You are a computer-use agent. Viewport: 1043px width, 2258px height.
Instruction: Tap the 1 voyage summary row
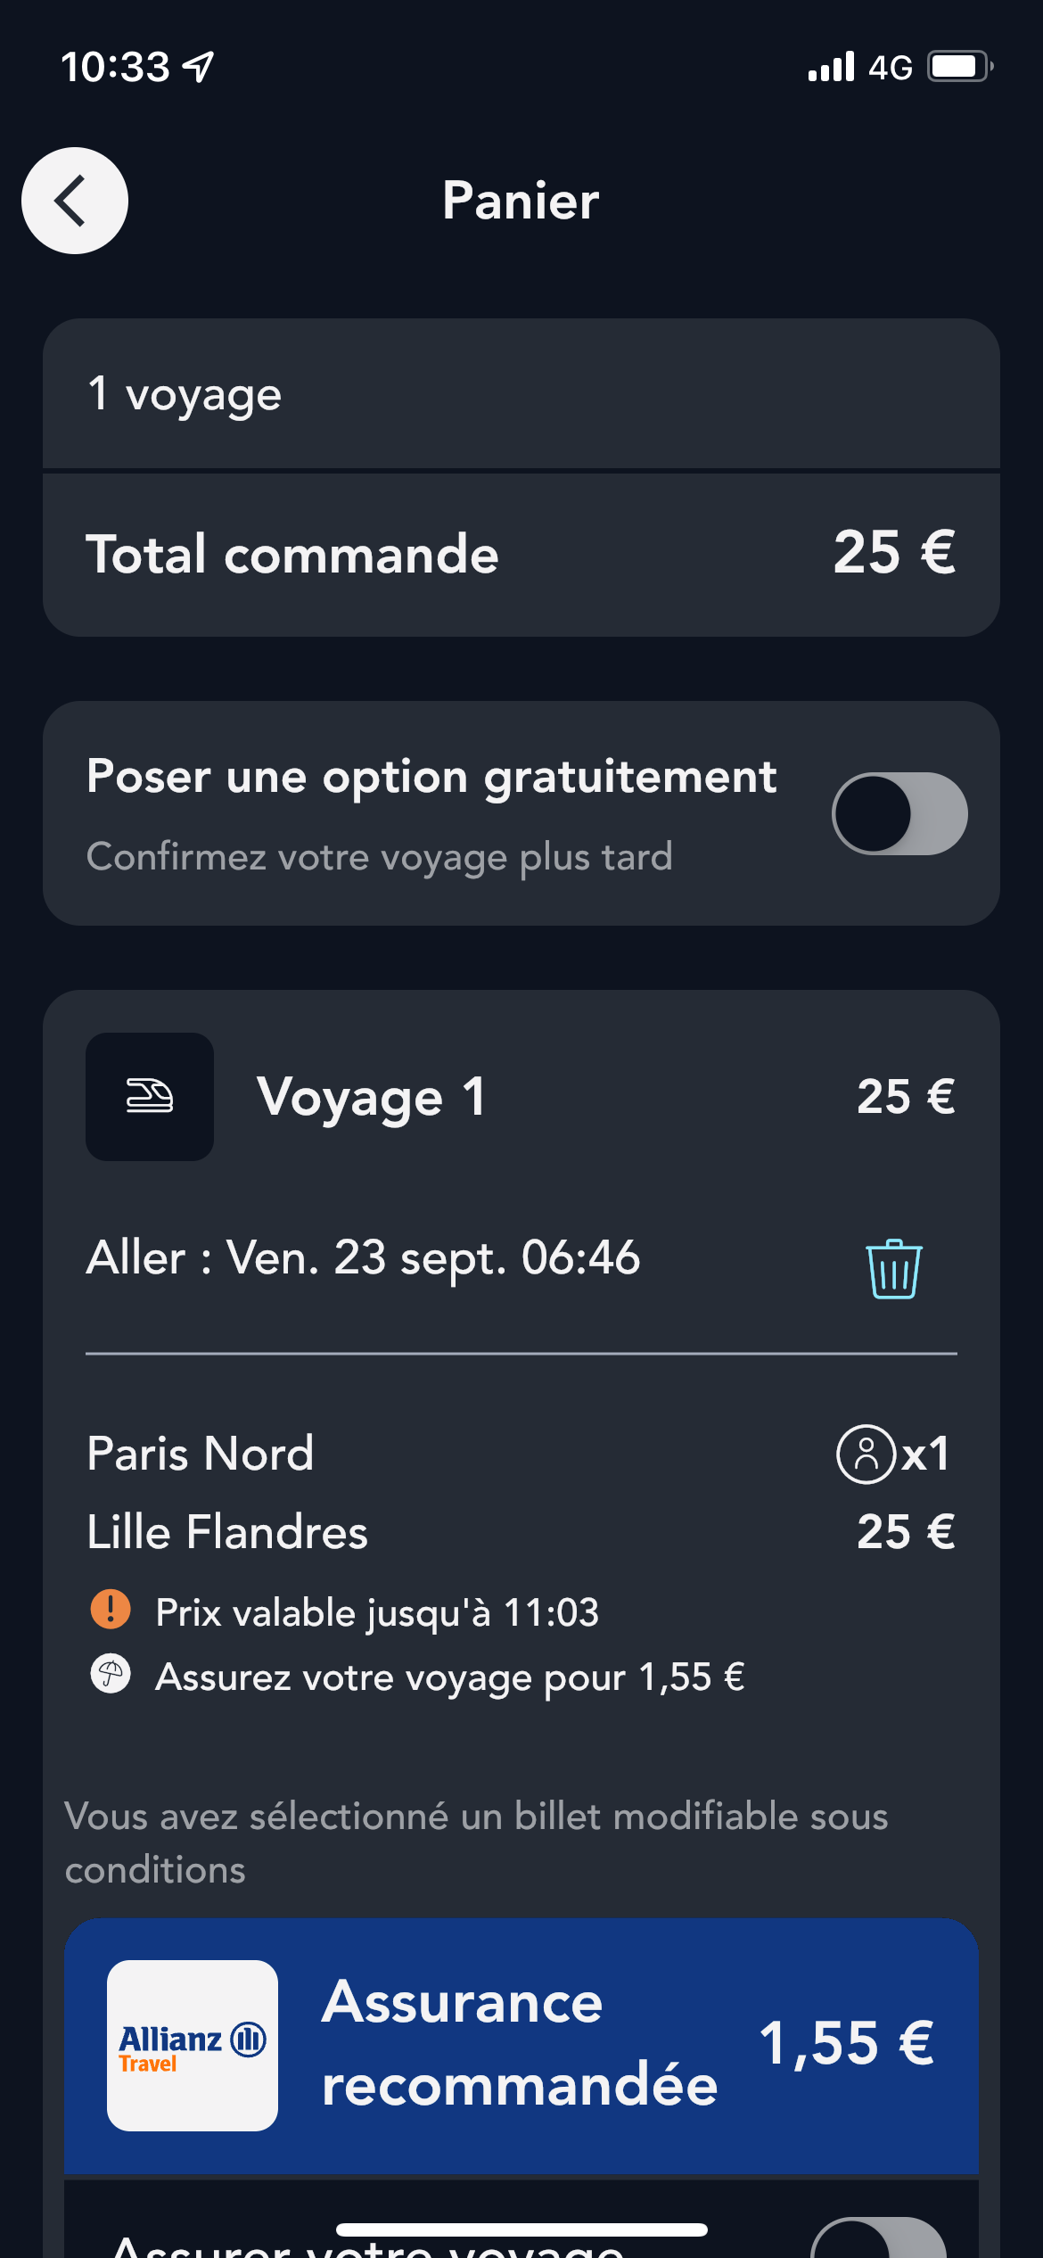(521, 394)
